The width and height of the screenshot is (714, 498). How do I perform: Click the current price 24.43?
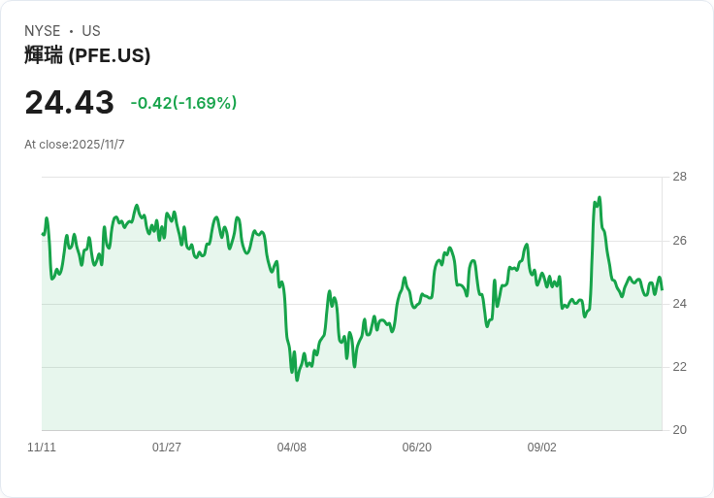(x=69, y=102)
